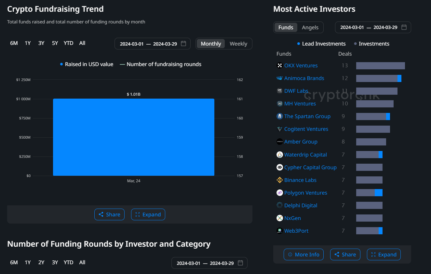This screenshot has height=274, width=431.
Task: Toggle Raised in USD value legend
Action: (86, 64)
